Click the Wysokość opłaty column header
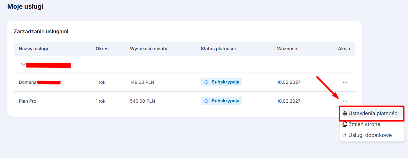This screenshot has width=408, height=158. coord(149,49)
